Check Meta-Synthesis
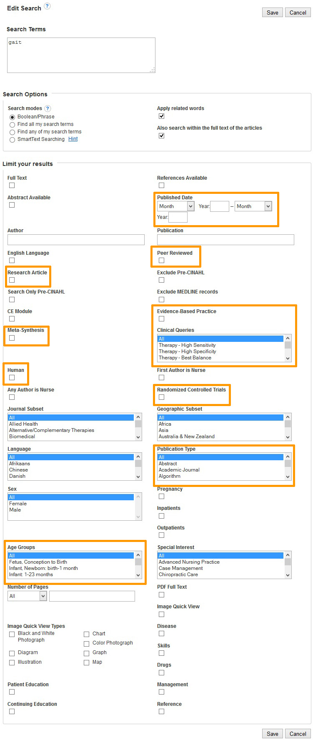Image resolution: width=313 pixels, height=740 pixels. tap(12, 338)
